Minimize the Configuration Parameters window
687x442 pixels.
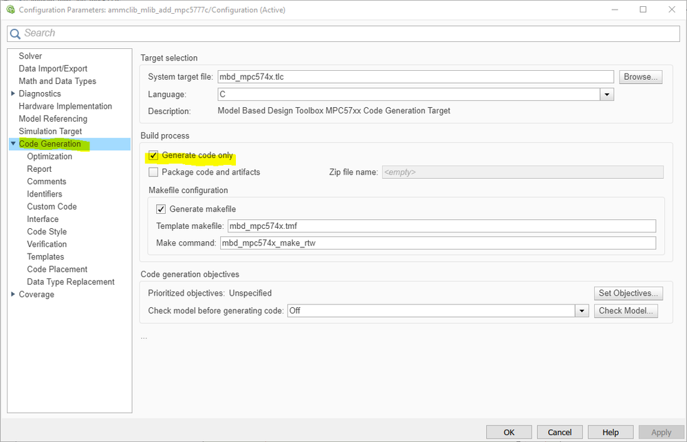[615, 9]
